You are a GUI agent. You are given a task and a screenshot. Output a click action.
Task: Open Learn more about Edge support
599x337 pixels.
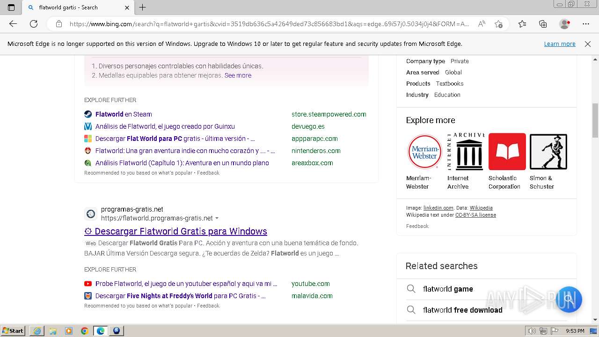(560, 44)
